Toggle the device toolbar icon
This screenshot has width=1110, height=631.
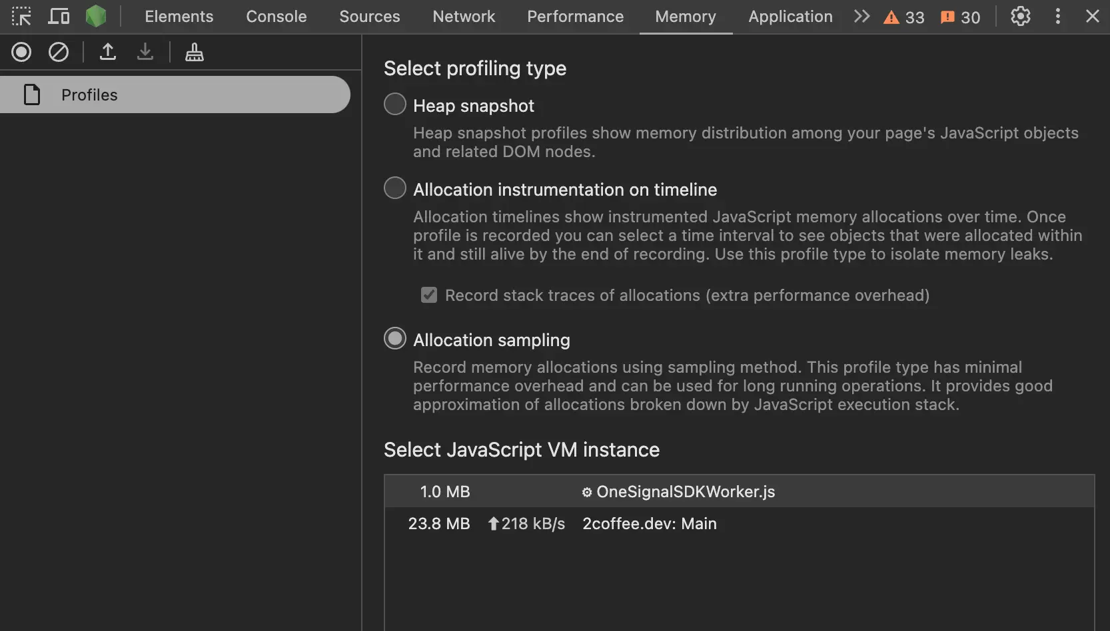59,16
